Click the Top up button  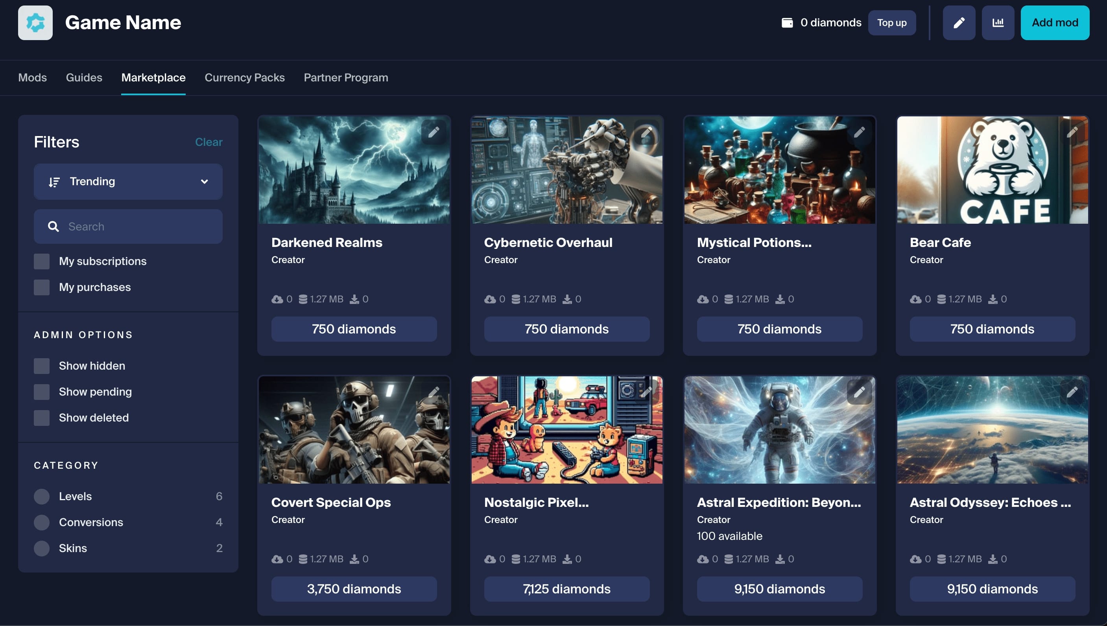click(x=891, y=22)
